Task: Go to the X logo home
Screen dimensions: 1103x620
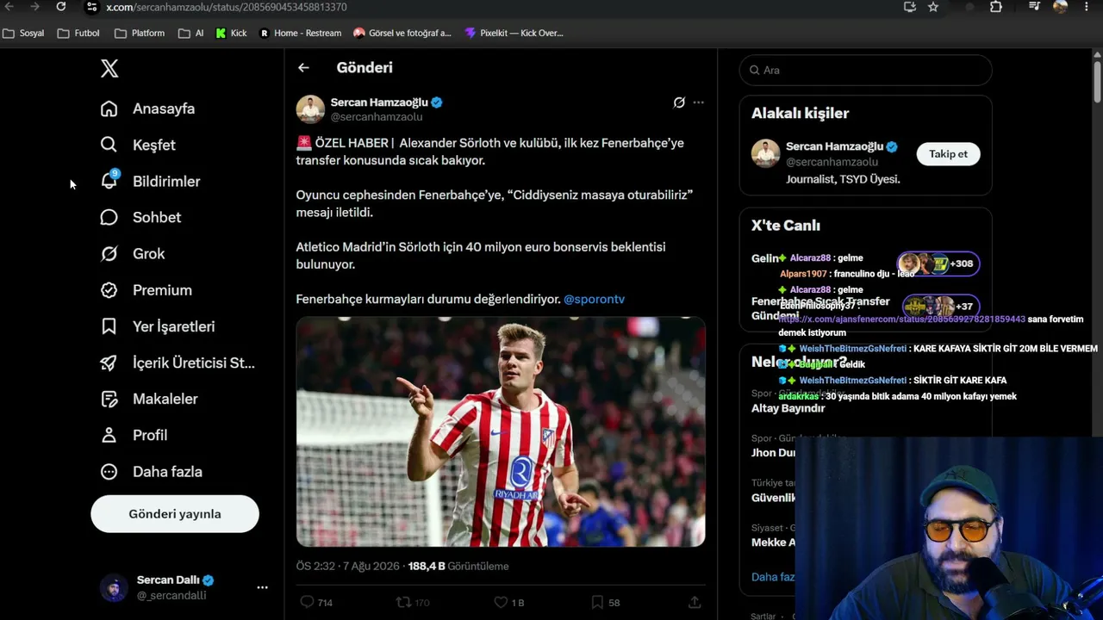Action: point(109,69)
